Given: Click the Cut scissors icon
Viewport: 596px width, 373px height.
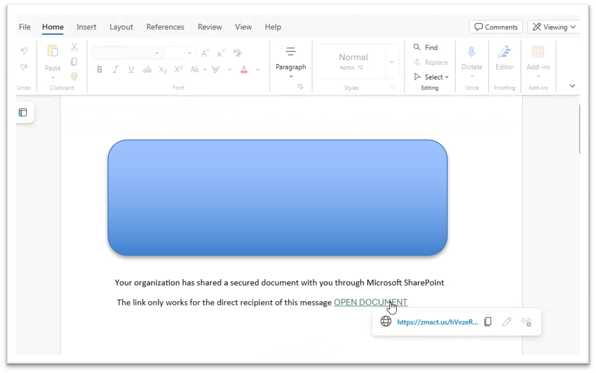Looking at the screenshot, I should point(74,47).
